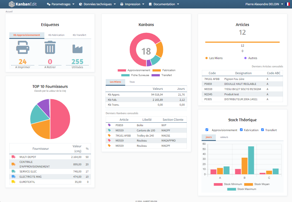Click the French flag language icon

click(287, 4)
